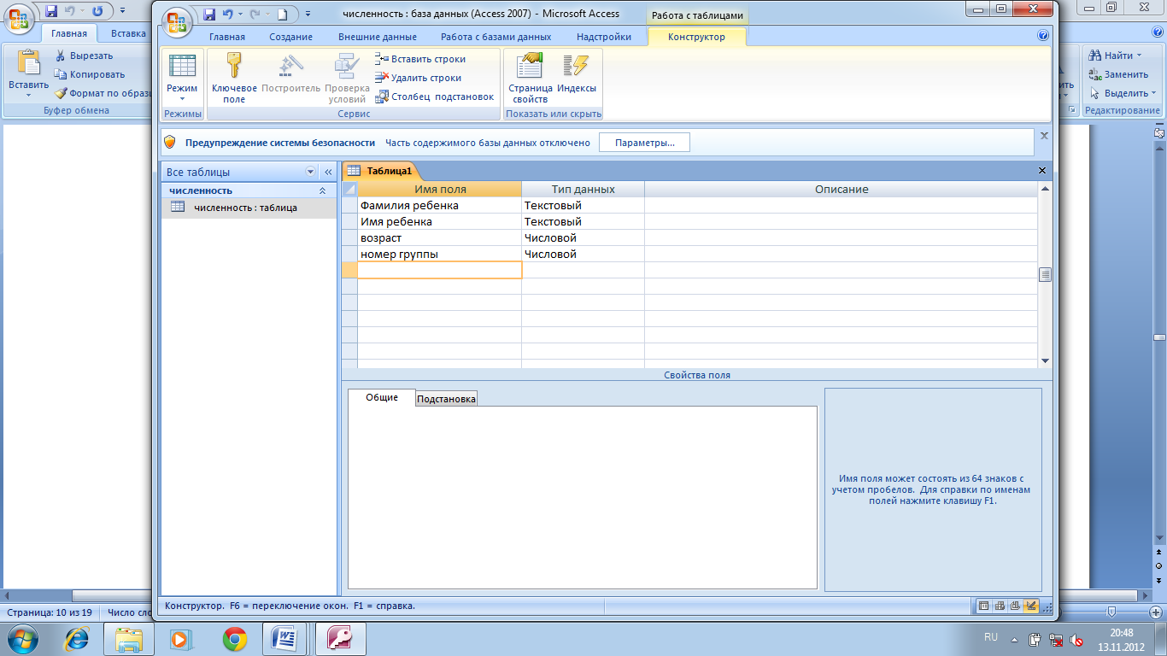Screen dimensions: 1167x656
Task: Click the Вставка tab in Word
Action: 128,33
